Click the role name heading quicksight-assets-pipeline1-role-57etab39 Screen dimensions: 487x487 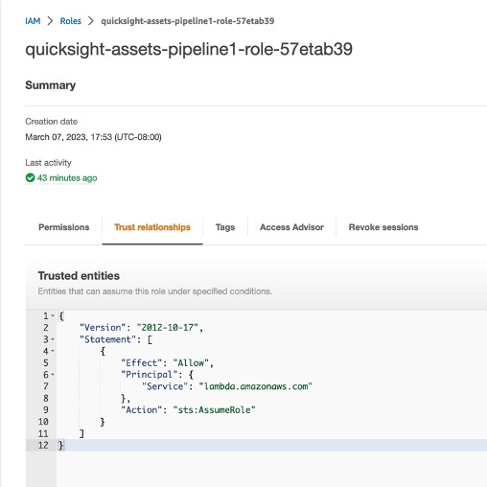[x=189, y=50]
